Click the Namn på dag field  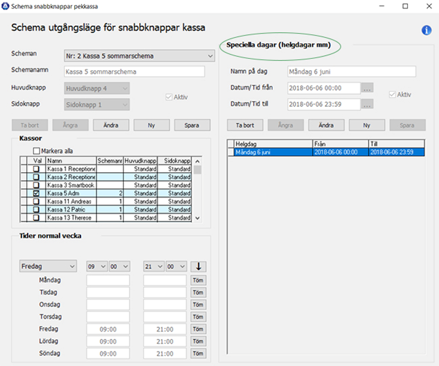(351, 71)
